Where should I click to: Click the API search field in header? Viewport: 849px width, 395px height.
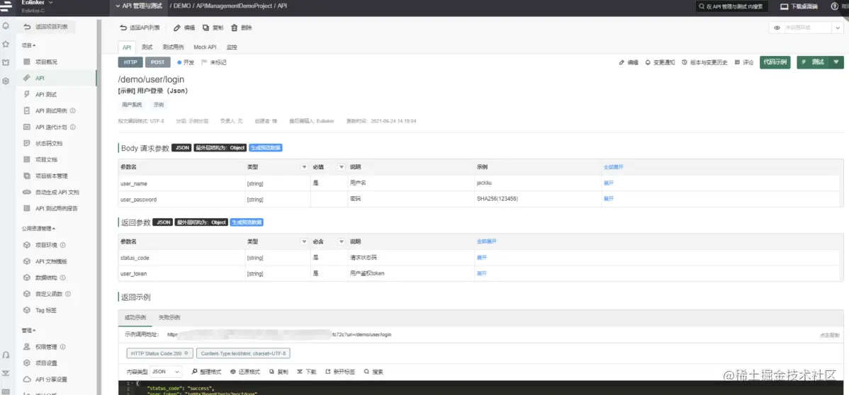tap(733, 6)
